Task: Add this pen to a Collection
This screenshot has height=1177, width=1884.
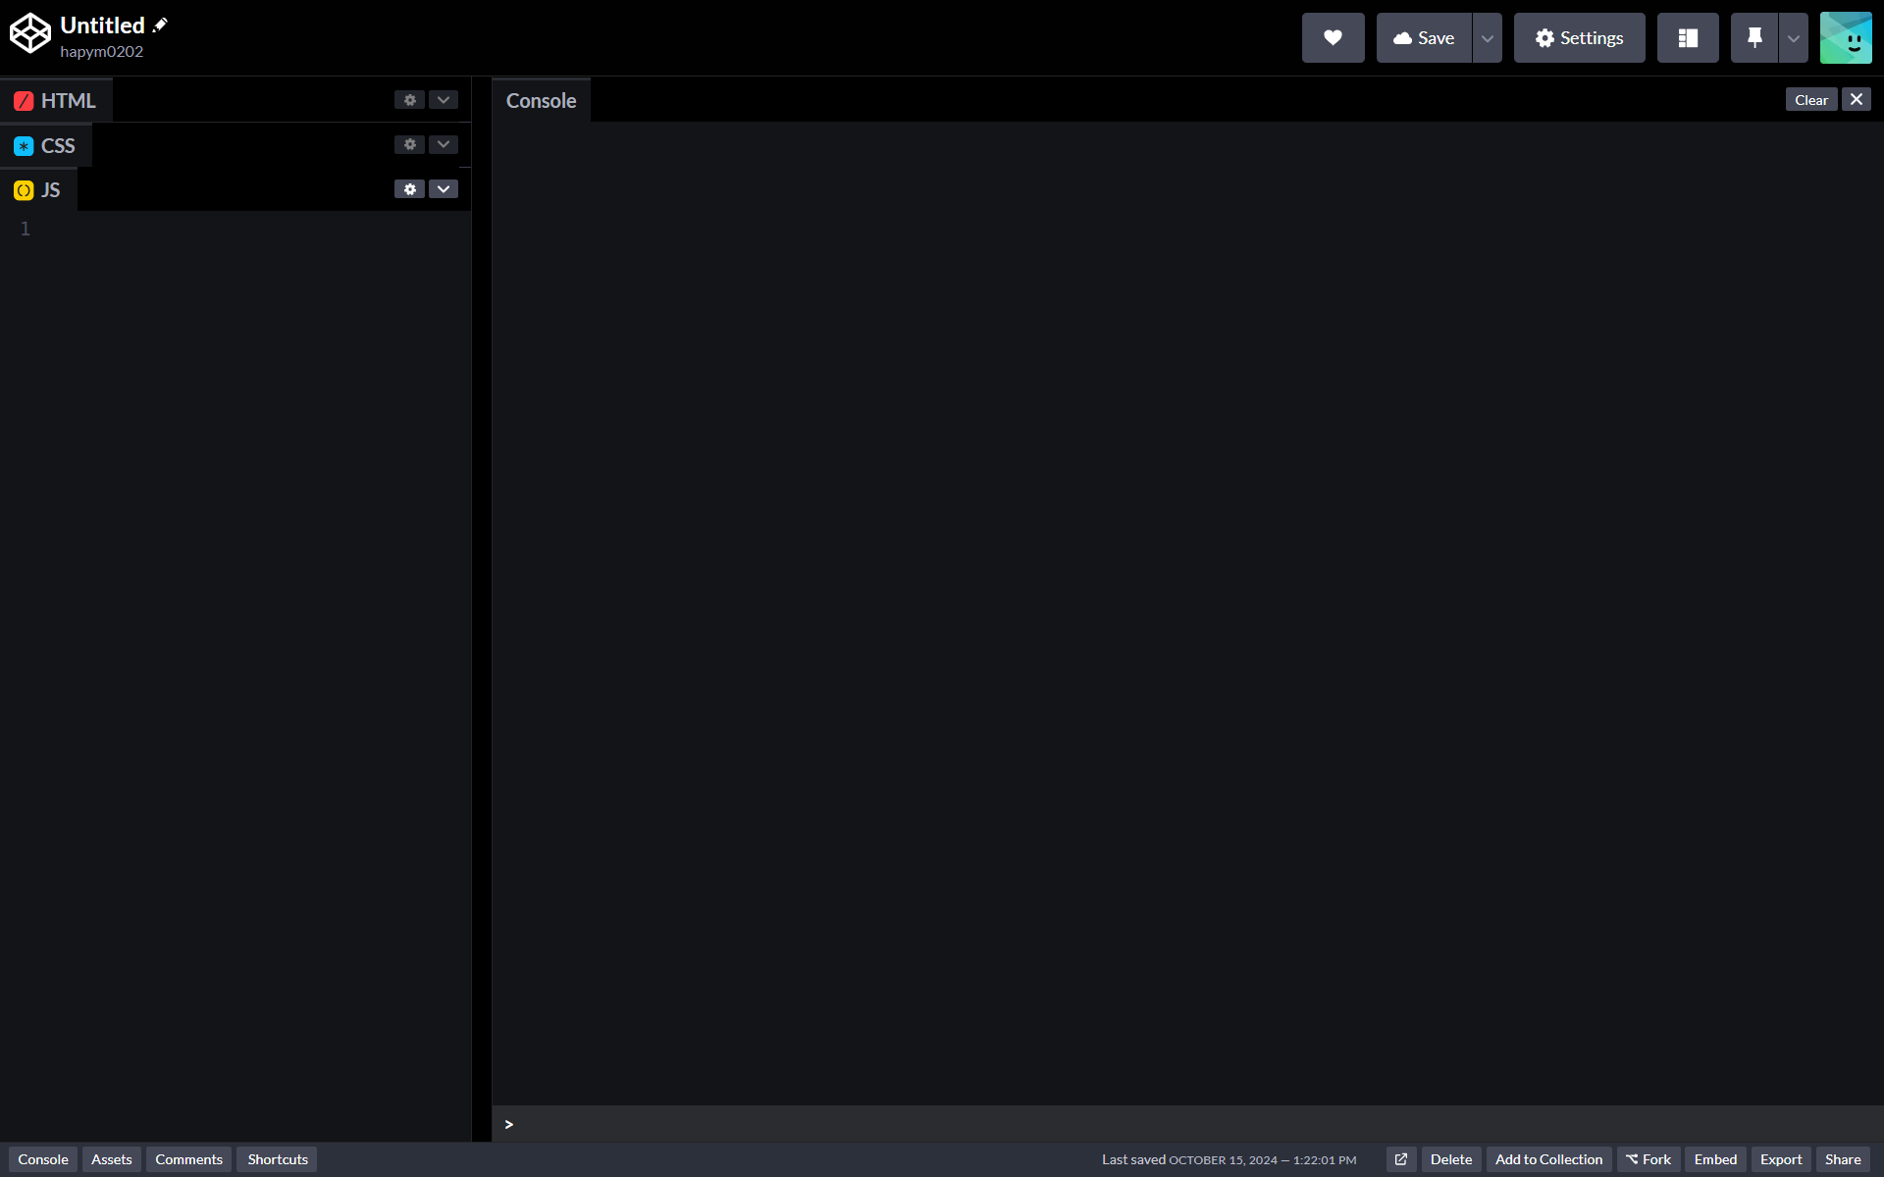Action: pos(1549,1158)
